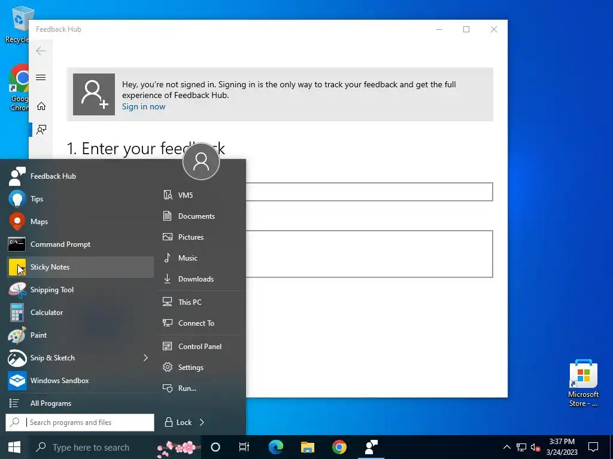Click the user account picture in start menu
Viewport: 613px width, 459px height.
201,161
